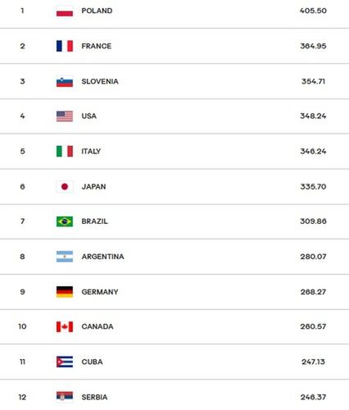
Task: Click the Serbia flag icon
Action: point(65,397)
